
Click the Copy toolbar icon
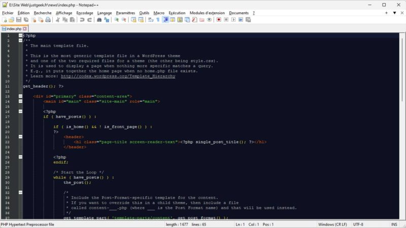pos(65,20)
